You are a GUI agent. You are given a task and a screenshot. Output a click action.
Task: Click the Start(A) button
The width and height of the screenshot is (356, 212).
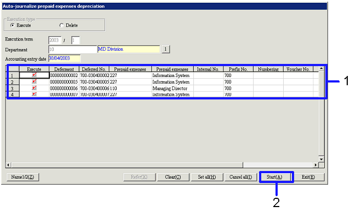(275, 177)
